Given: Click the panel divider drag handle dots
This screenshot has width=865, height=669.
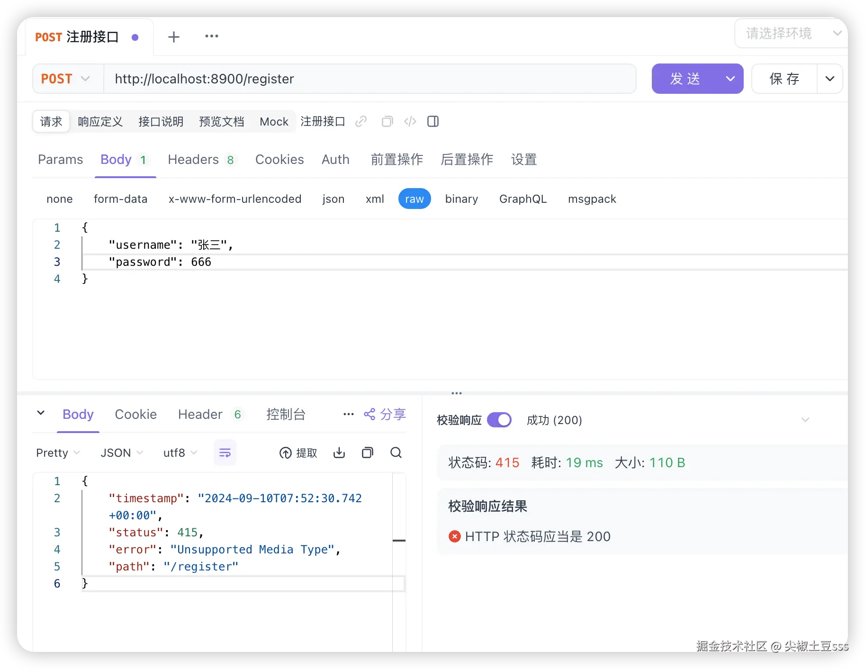Looking at the screenshot, I should pyautogui.click(x=457, y=393).
